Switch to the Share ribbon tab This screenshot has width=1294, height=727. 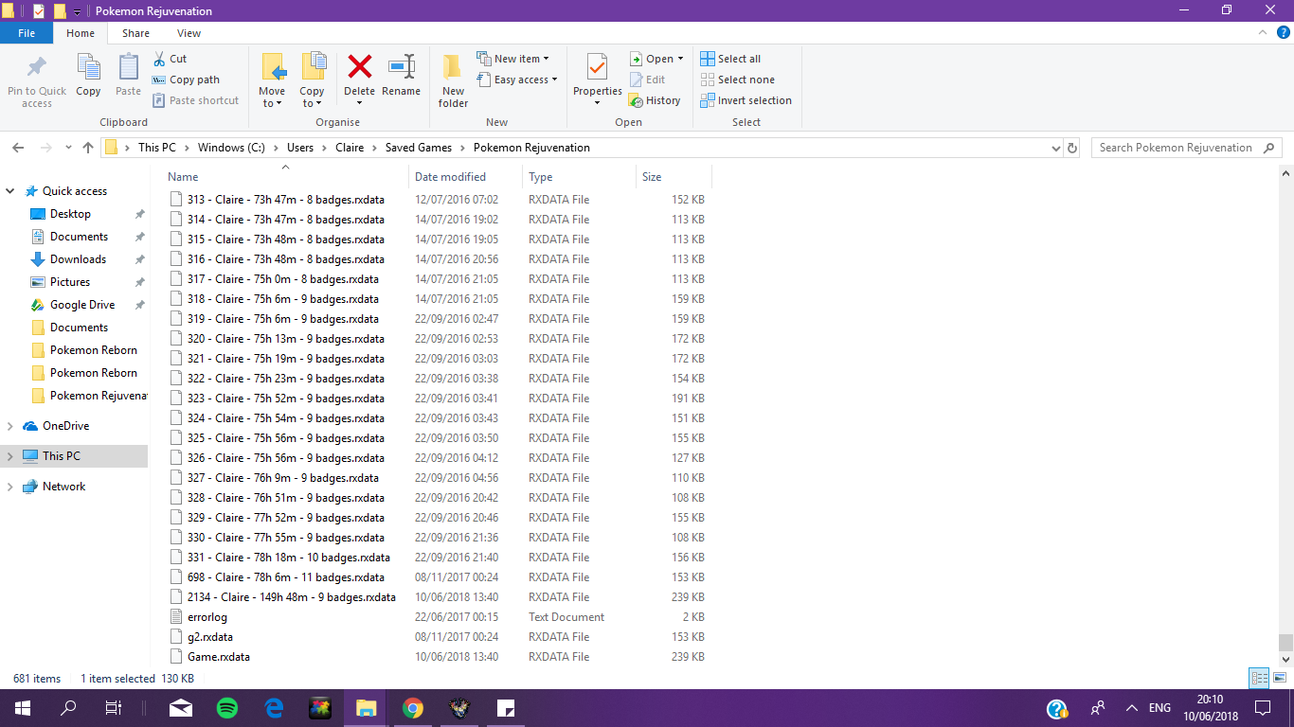(135, 33)
